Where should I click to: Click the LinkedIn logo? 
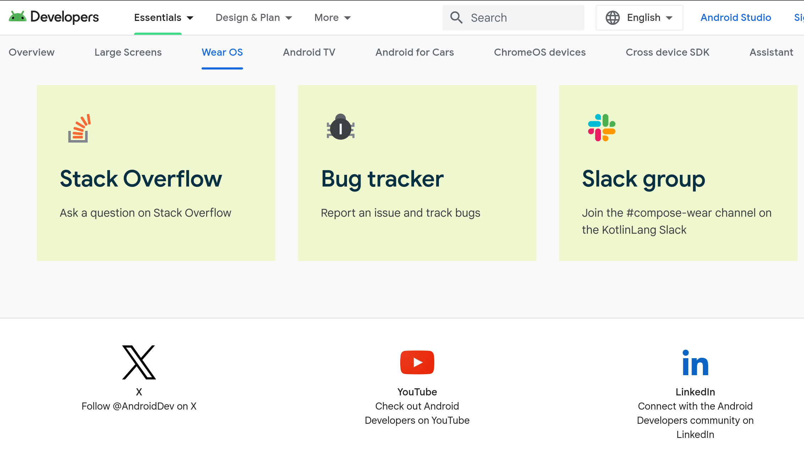(695, 362)
